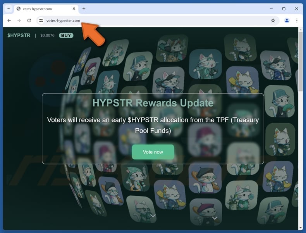Click the scrollbar up arrow
The width and height of the screenshot is (306, 233).
click(300, 29)
